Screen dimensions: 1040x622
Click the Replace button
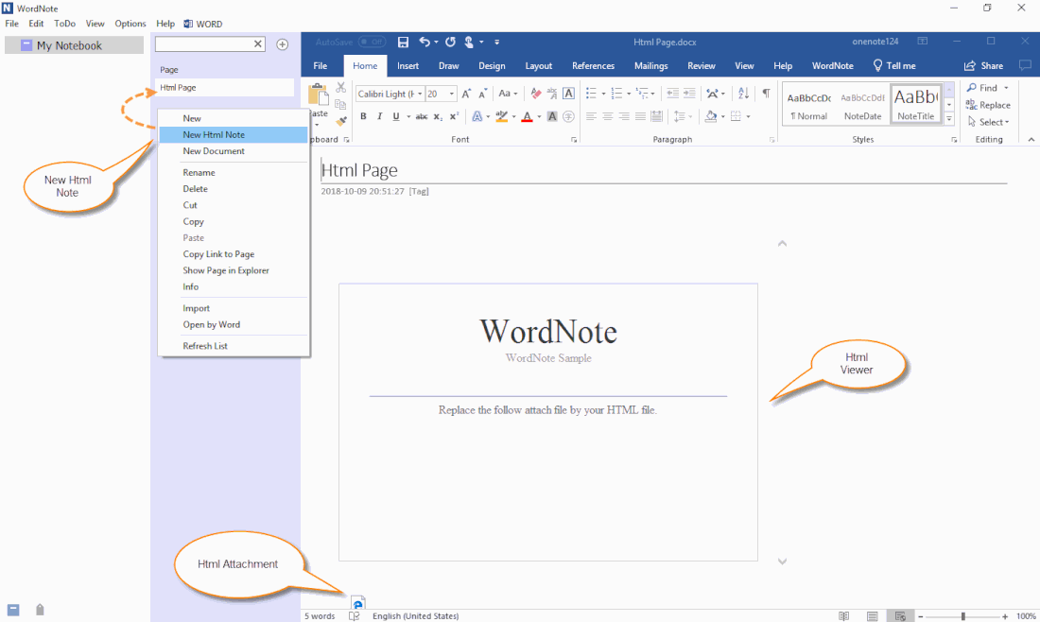pos(988,105)
